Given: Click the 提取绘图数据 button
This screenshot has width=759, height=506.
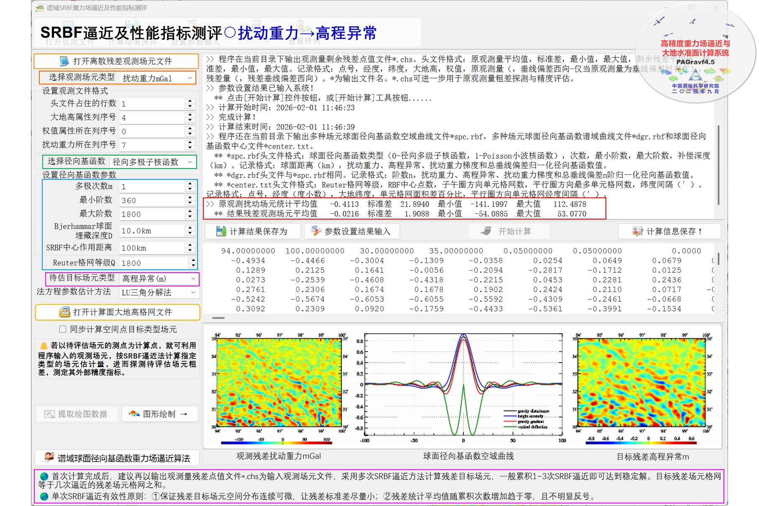Looking at the screenshot, I should point(76,414).
